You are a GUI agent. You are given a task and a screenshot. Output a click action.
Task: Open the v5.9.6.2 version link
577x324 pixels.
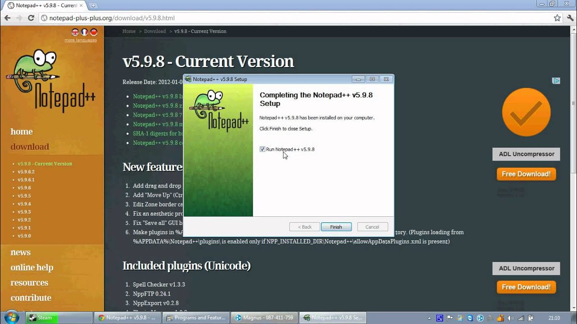(x=26, y=172)
